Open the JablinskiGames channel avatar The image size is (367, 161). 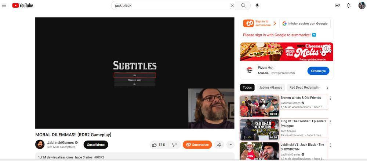40,145
